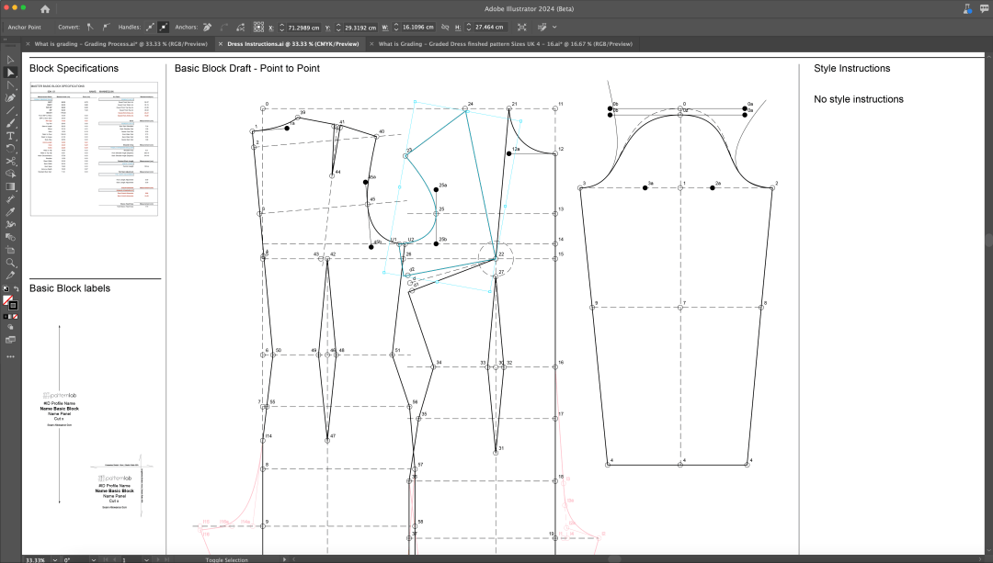Select the Group Selection tool
The height and width of the screenshot is (563, 993).
pyautogui.click(x=10, y=84)
